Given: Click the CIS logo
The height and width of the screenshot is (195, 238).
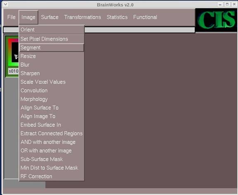Looking at the screenshot, I should pyautogui.click(x=216, y=20).
